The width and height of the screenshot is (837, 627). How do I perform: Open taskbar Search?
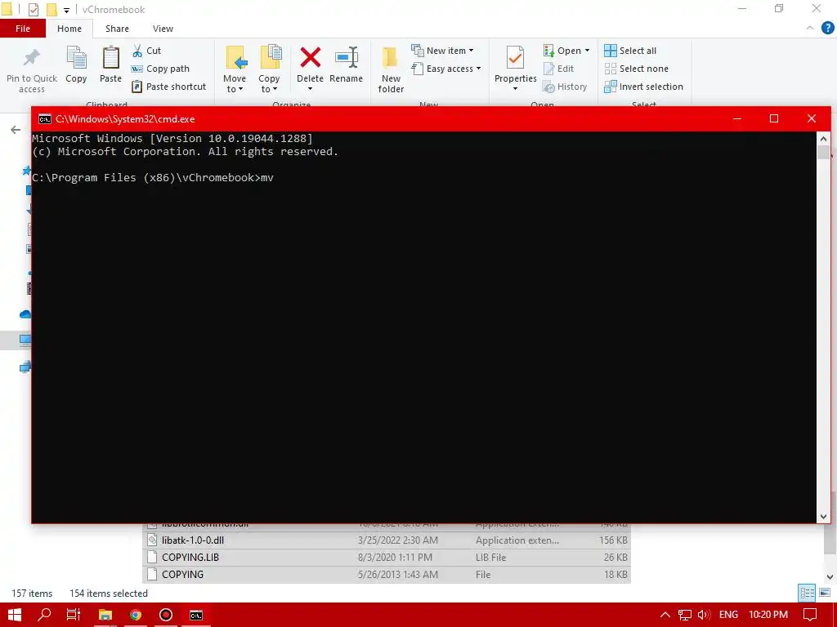[44, 615]
